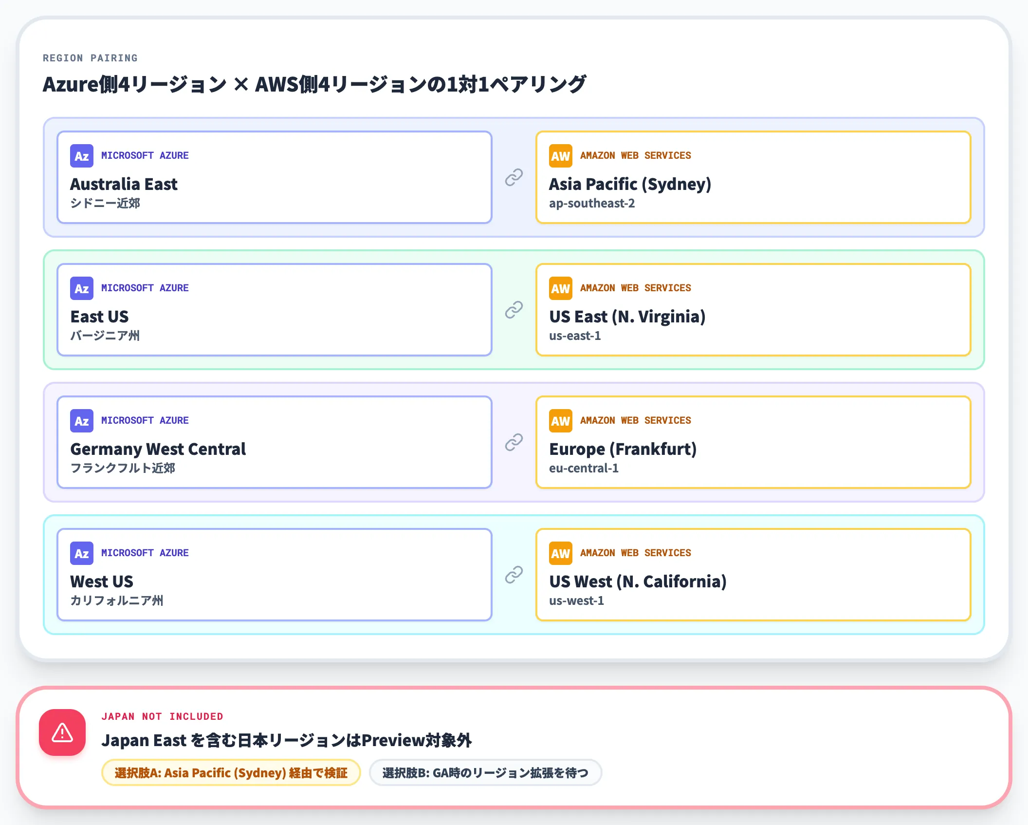Click the link icon between East US and N. Virginia
Viewport: 1028px width, 825px height.
coord(514,310)
